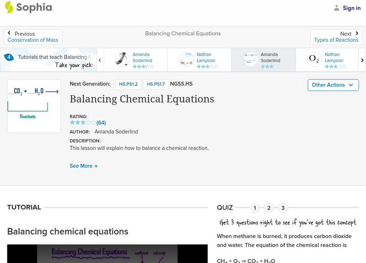Screen dimensions: 366x263
Task: Click the CO2 + H2O lesson thumbnail
Action: pos(34,106)
